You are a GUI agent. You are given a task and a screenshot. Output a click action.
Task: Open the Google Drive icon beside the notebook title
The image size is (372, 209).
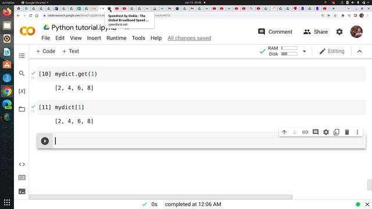pos(46,27)
